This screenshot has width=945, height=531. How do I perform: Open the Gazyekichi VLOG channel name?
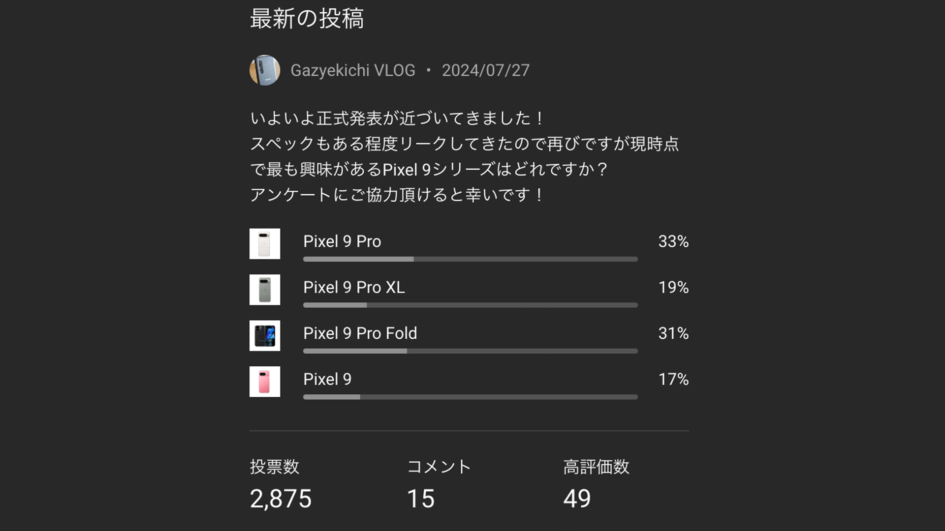[x=352, y=70]
